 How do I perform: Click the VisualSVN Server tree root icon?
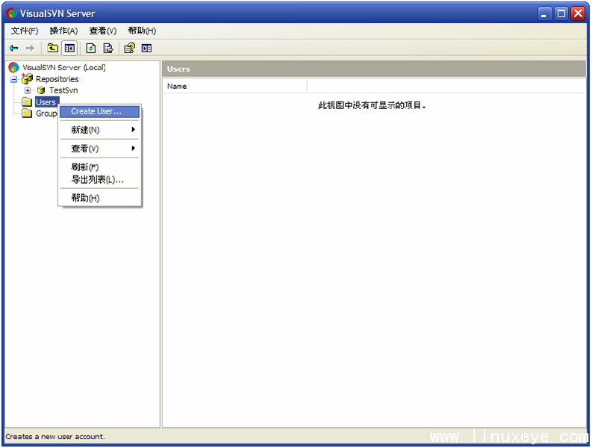13,68
